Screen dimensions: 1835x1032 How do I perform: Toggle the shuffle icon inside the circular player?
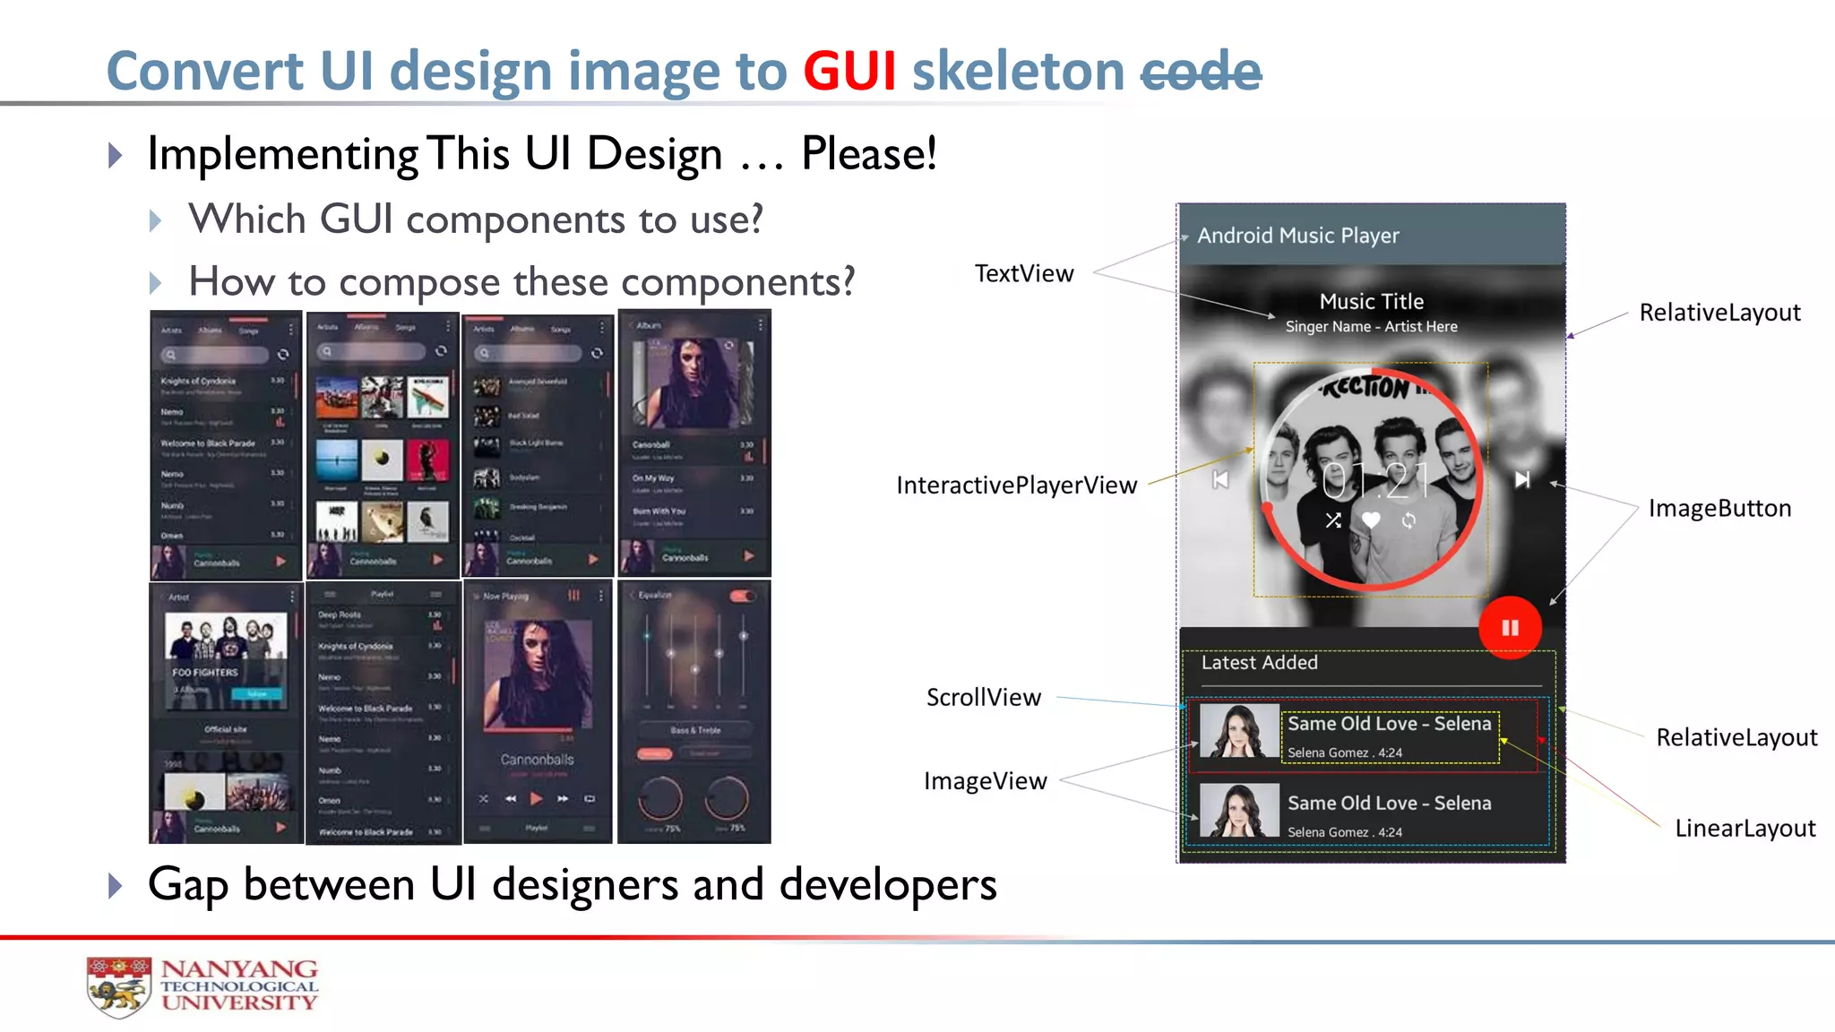[1333, 520]
